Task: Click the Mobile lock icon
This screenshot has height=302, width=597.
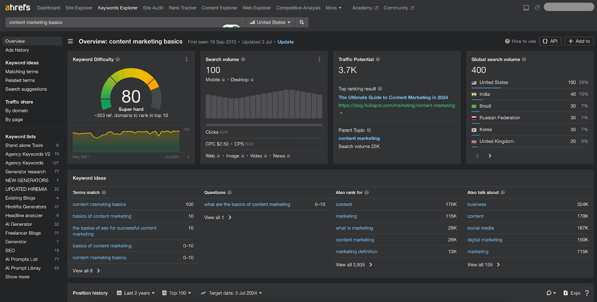Action: click(x=223, y=80)
